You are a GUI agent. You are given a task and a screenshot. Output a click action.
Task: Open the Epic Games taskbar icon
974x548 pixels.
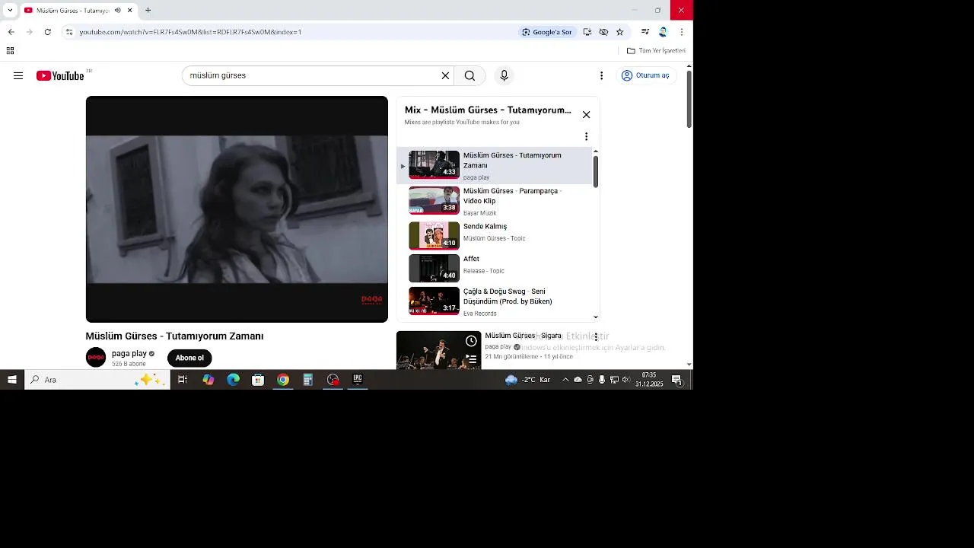pos(358,380)
